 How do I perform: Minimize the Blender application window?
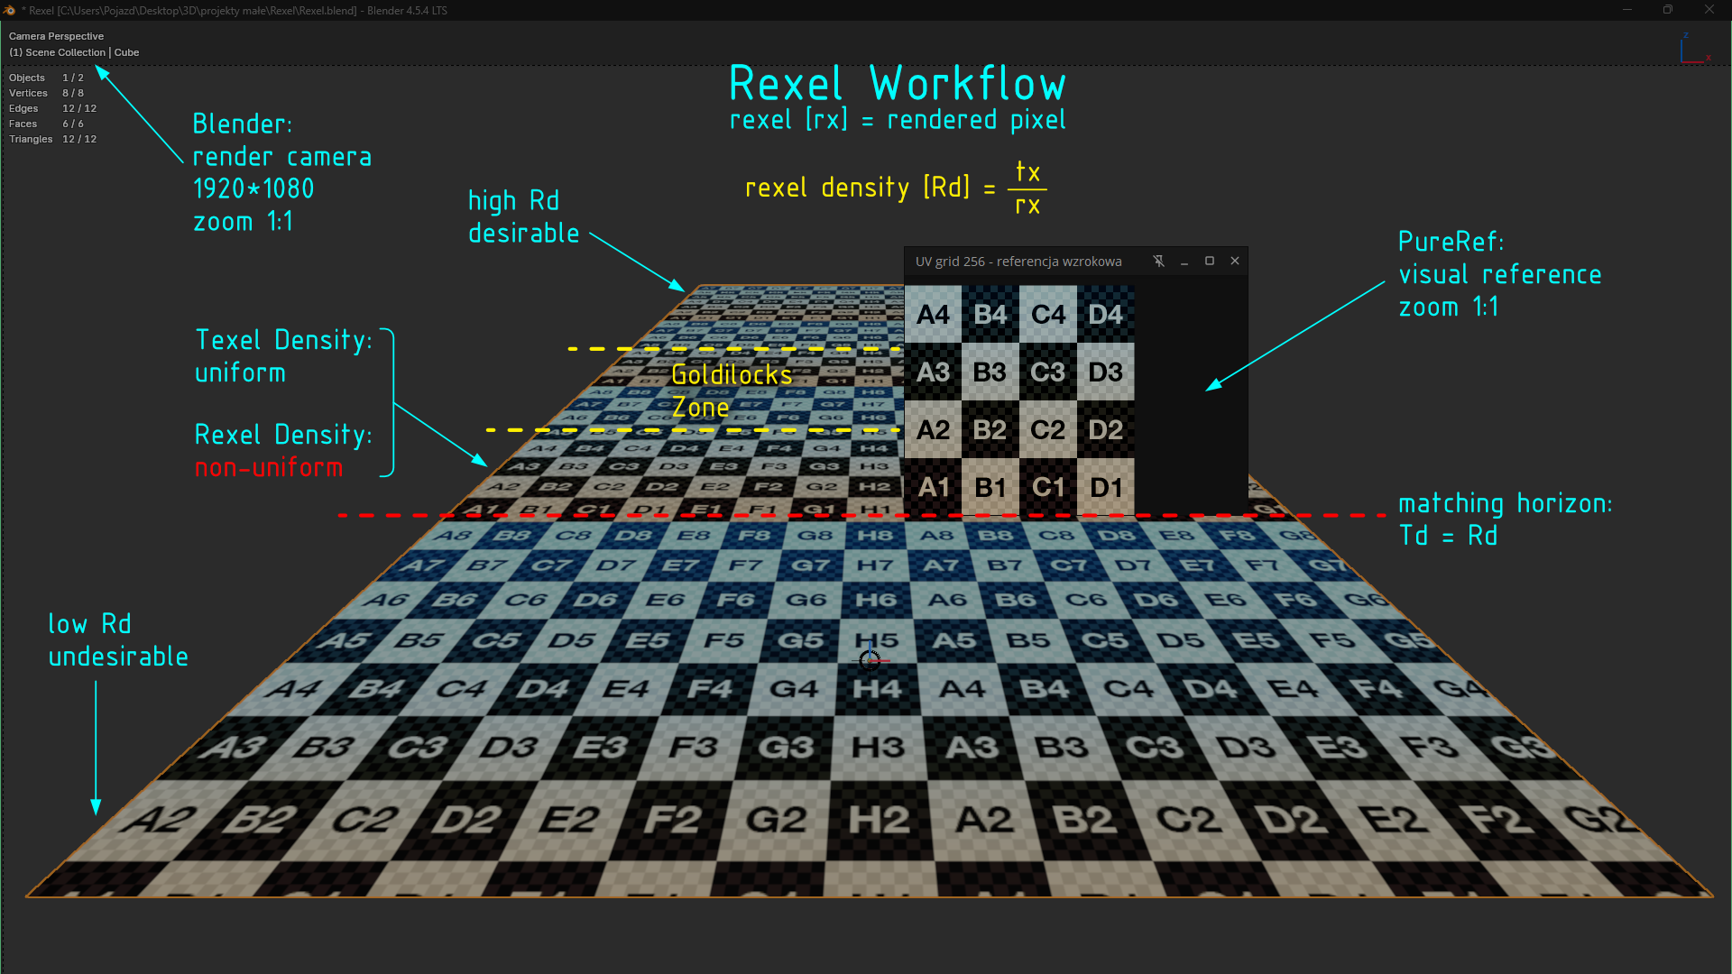coord(1627,10)
